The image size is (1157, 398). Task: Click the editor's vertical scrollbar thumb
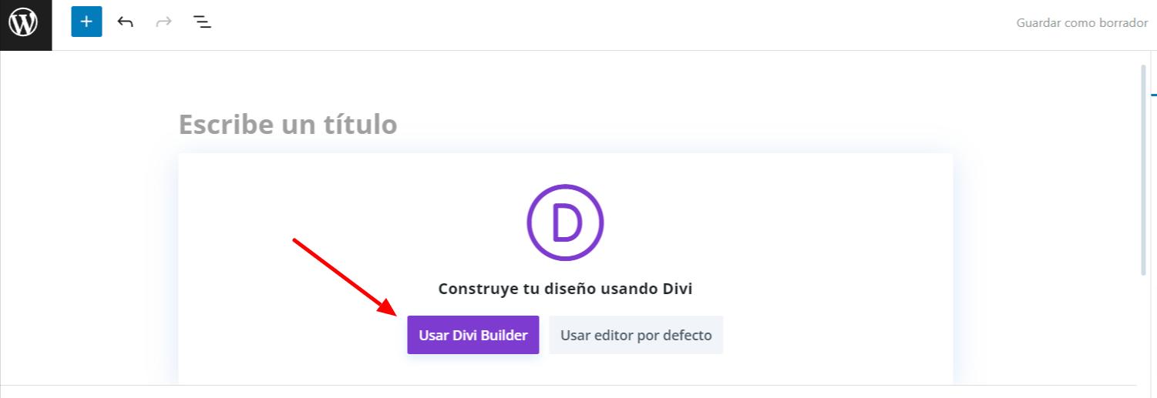click(x=1144, y=169)
